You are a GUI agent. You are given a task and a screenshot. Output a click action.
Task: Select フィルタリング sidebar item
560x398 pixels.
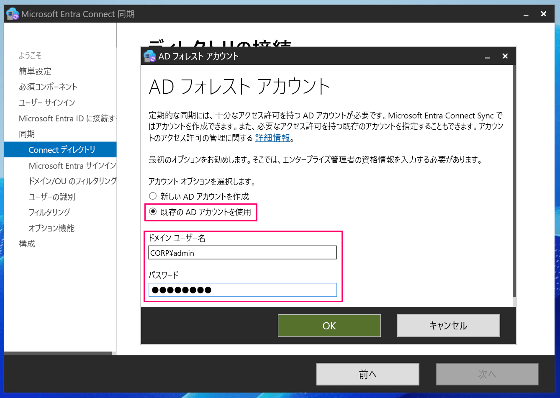pyautogui.click(x=49, y=212)
